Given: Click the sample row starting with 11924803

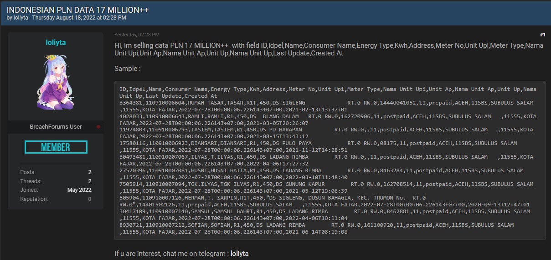Looking at the screenshot, I should click(x=326, y=133).
